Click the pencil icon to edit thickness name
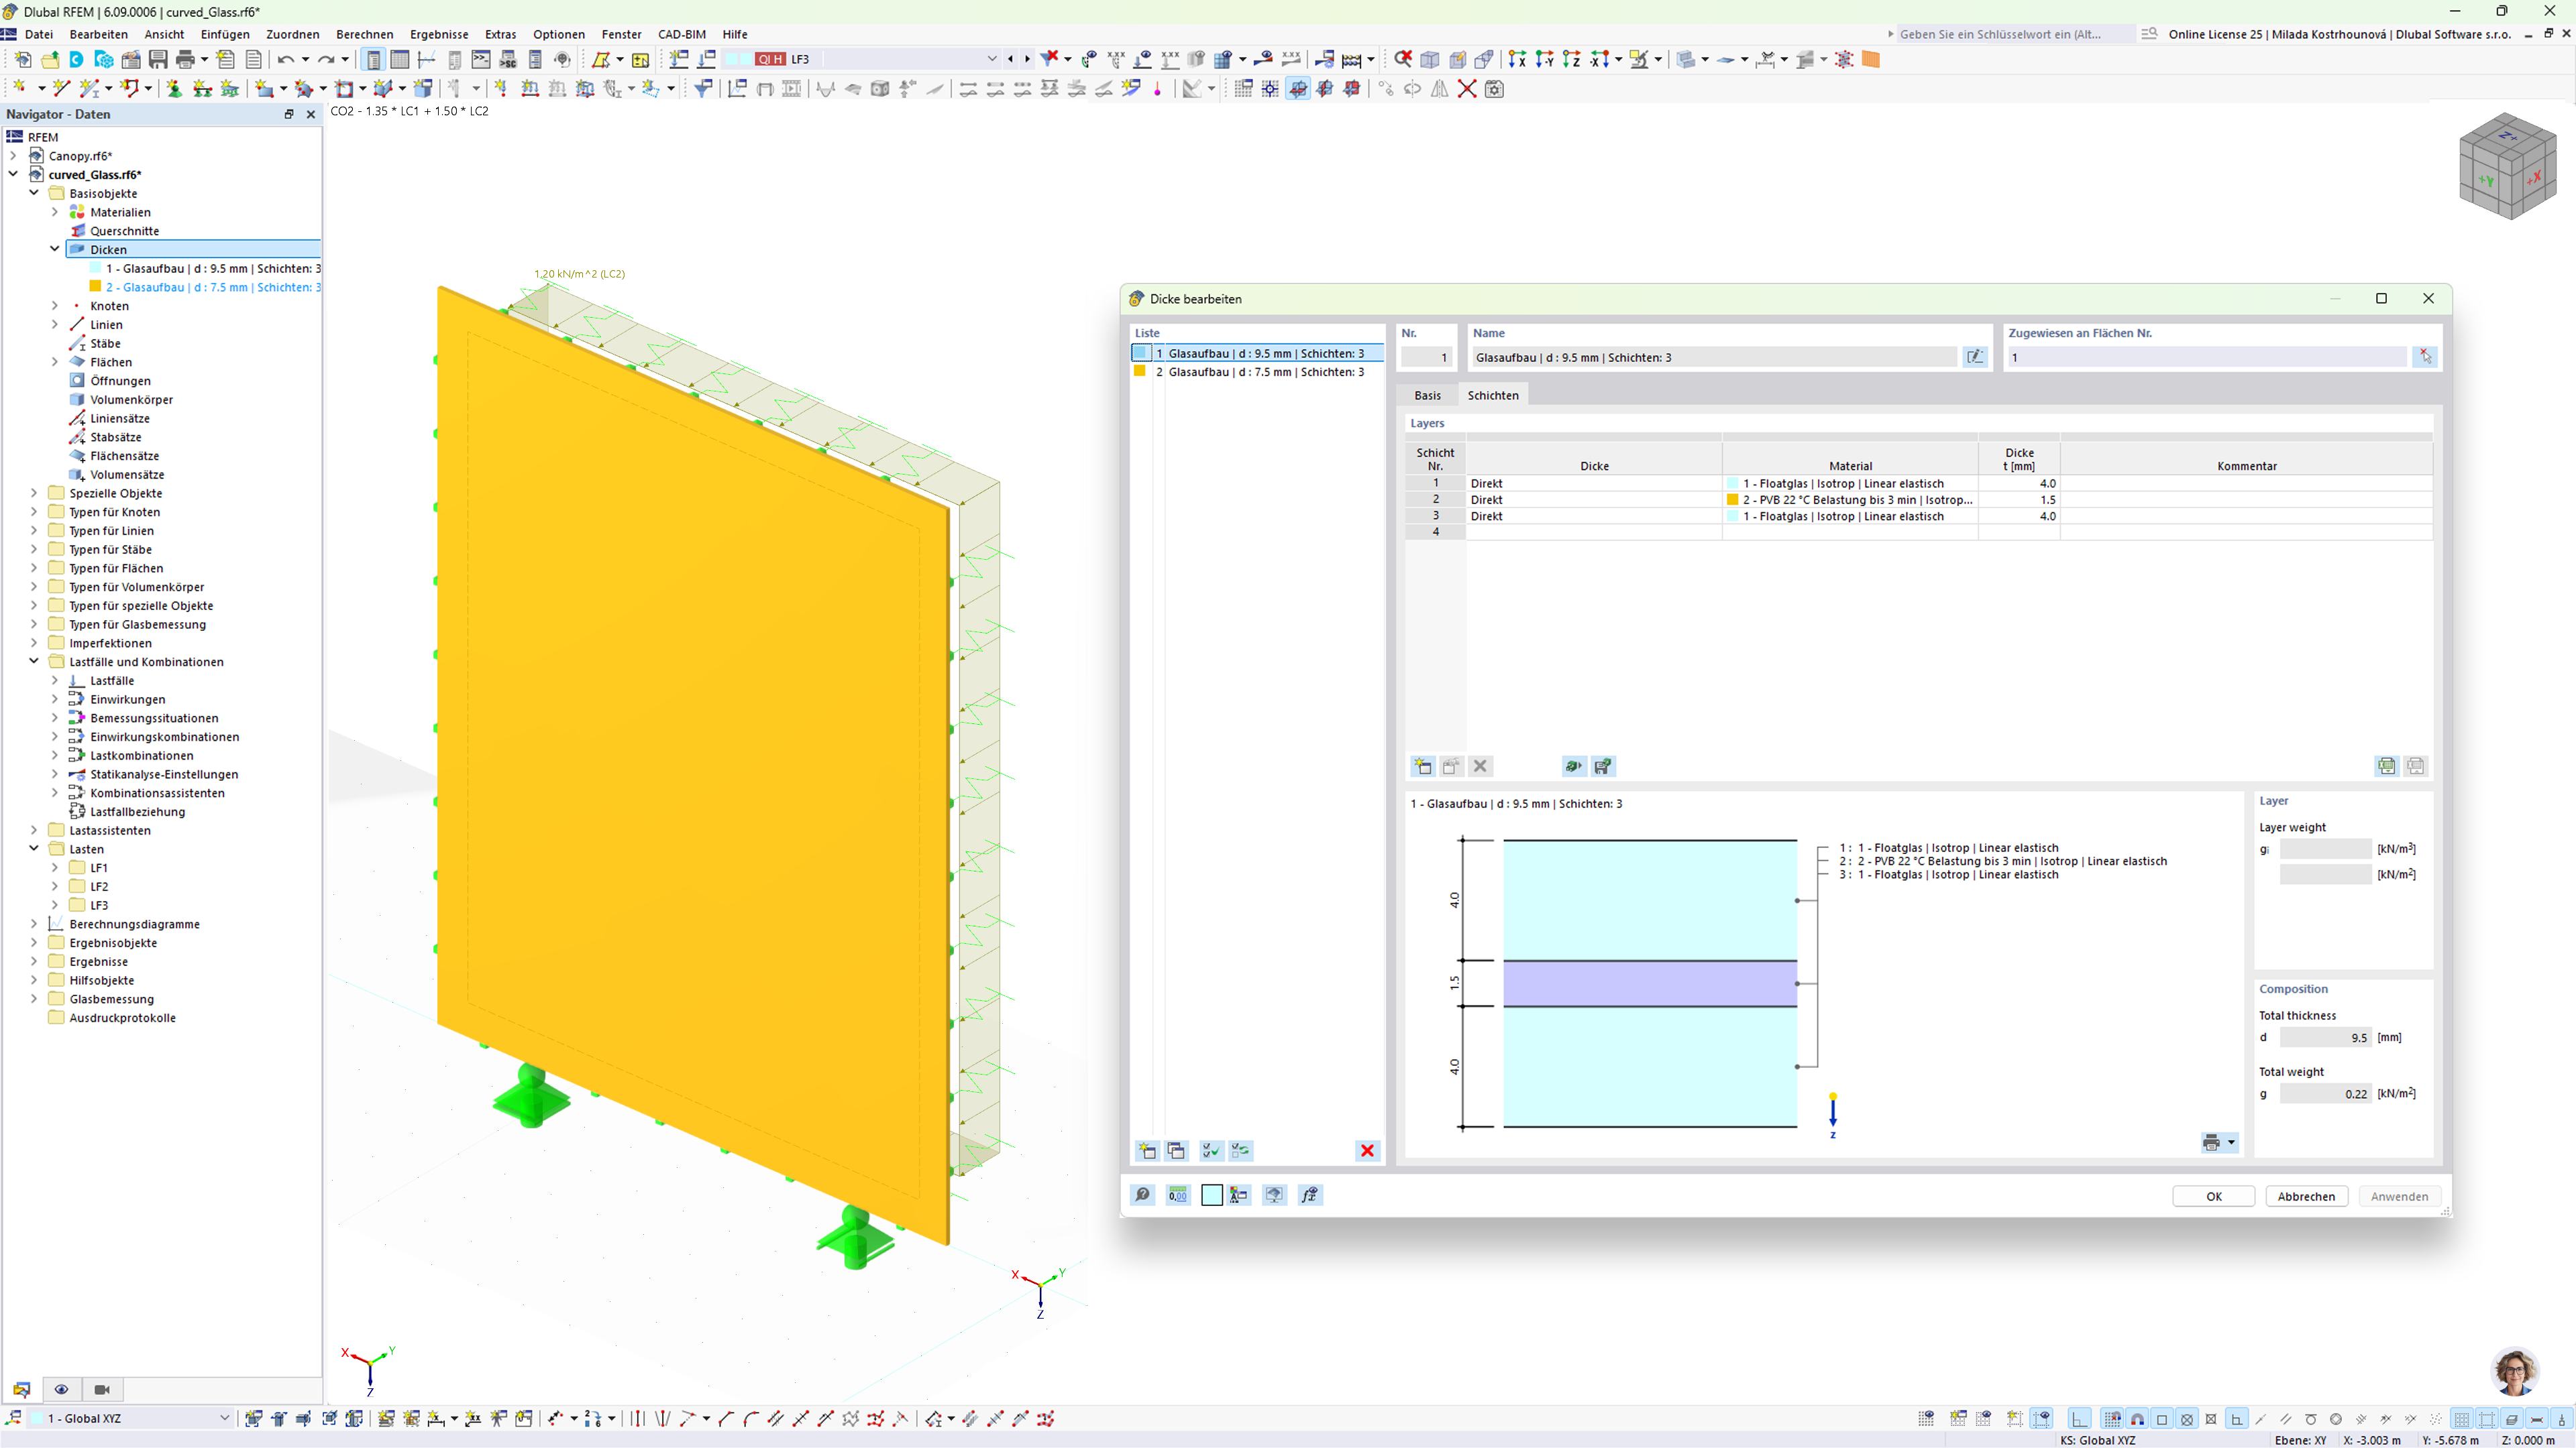The width and height of the screenshot is (2576, 1448). coord(1976,357)
